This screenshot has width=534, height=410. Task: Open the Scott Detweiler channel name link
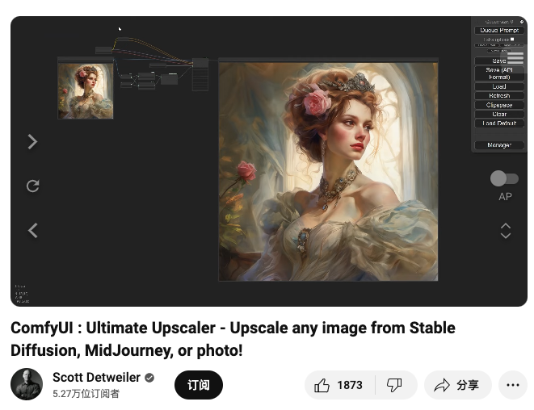96,378
